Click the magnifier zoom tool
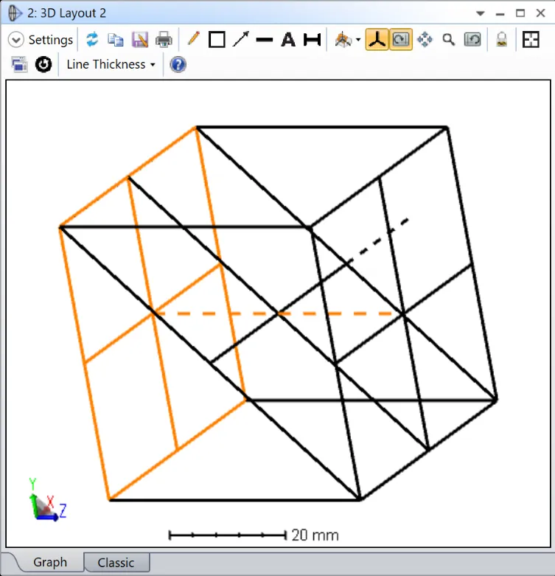555x576 pixels. [x=448, y=40]
